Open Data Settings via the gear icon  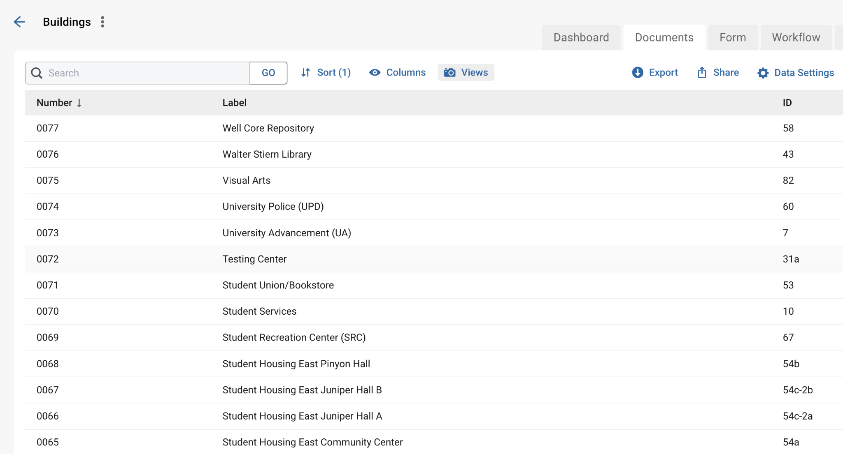tap(763, 73)
